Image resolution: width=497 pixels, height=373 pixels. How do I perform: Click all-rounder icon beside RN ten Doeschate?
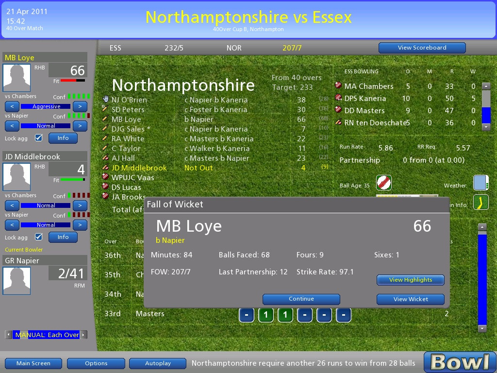[338, 122]
